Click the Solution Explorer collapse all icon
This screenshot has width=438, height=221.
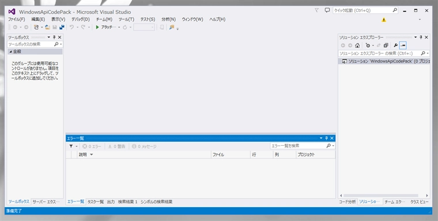(386, 45)
